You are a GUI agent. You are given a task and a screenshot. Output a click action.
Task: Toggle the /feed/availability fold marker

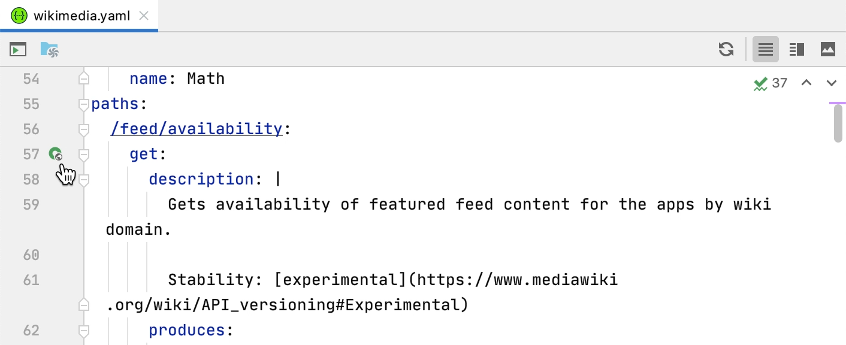(x=83, y=129)
